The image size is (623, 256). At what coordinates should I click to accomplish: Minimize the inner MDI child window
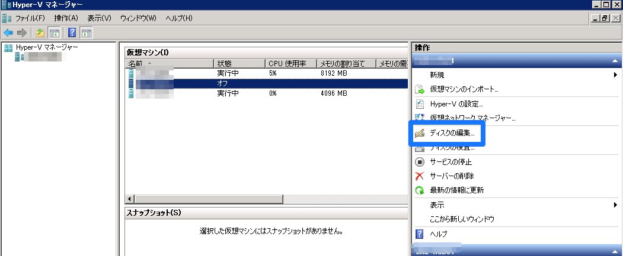[596, 18]
